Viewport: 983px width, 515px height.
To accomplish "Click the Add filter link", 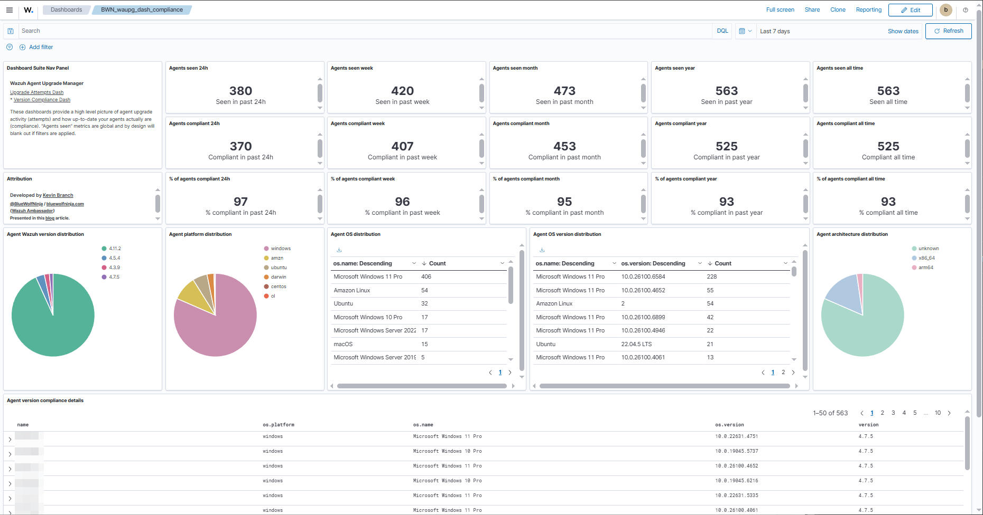I will point(41,47).
